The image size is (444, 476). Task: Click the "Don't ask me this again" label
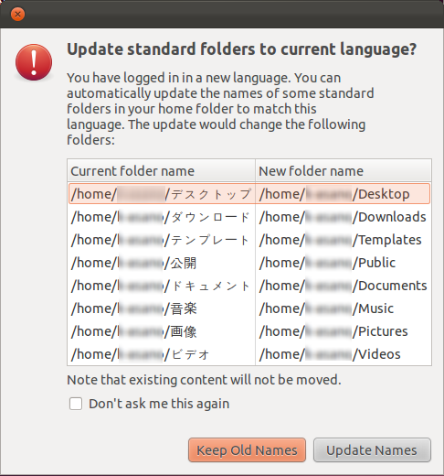(x=159, y=404)
